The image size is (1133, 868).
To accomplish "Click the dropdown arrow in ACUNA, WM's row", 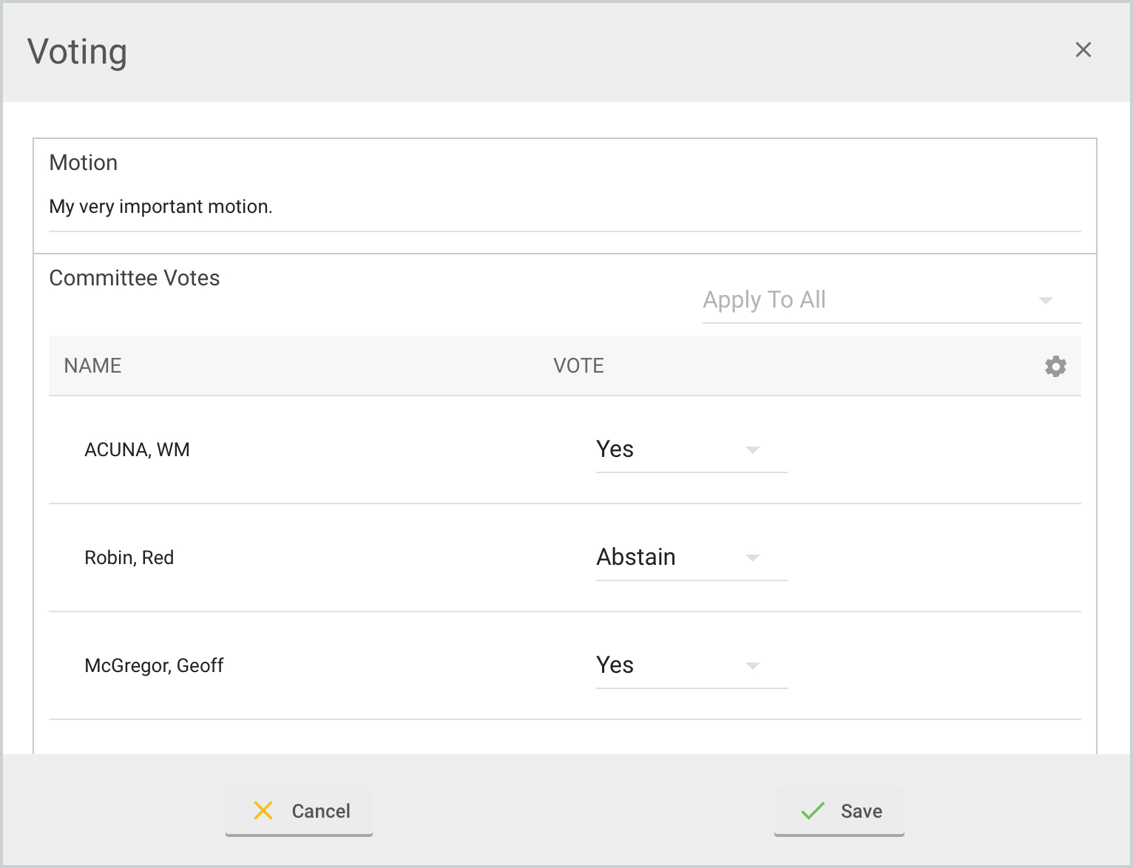I will 753,450.
